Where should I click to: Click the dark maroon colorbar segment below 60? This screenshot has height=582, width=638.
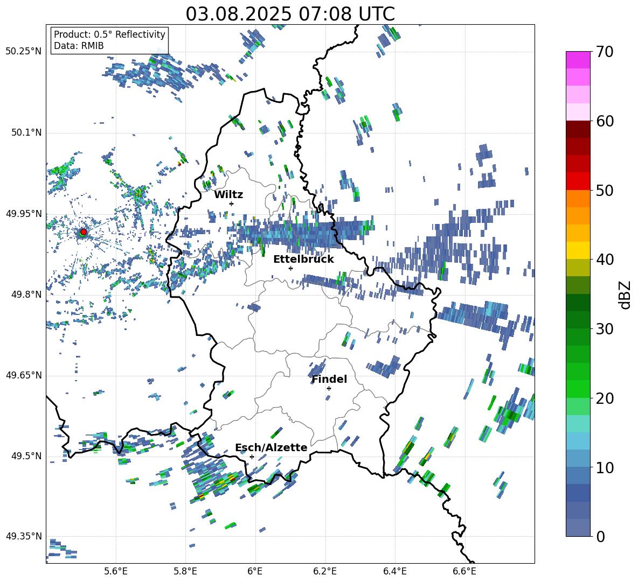click(578, 129)
